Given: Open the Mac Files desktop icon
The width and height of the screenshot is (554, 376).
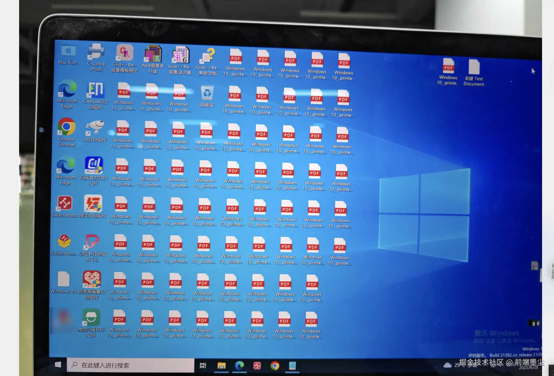Looking at the screenshot, I should point(68,55).
